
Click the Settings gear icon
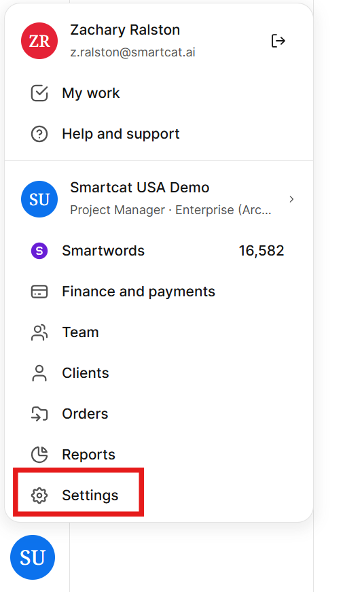39,495
